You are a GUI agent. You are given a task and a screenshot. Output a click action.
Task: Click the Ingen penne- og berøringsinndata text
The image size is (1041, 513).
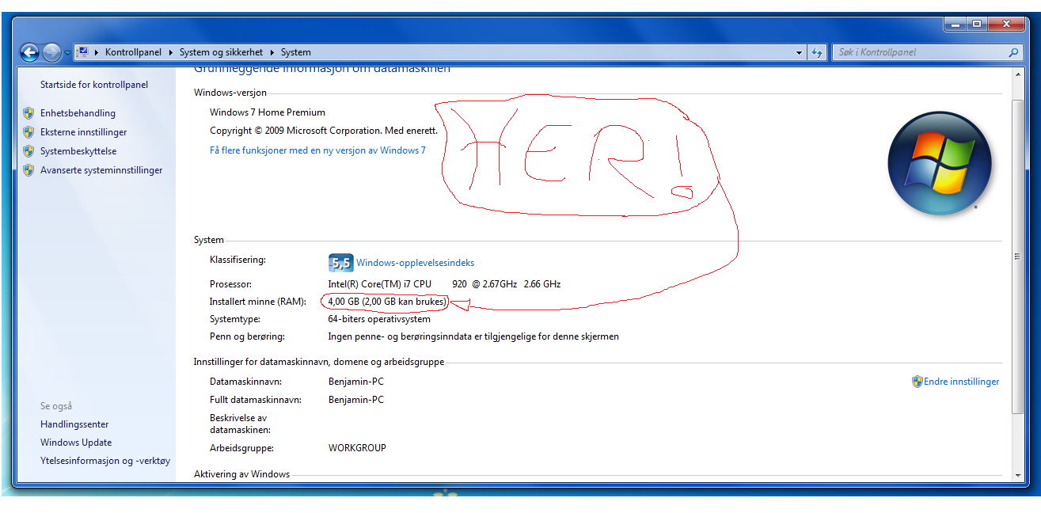coord(473,336)
